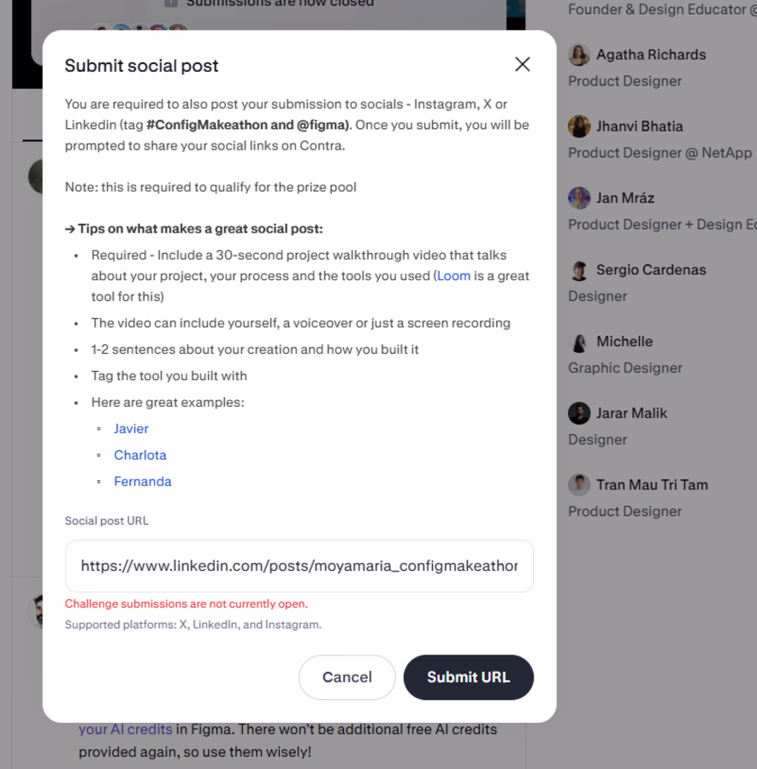Close the Submit social post dialog
Viewport: 757px width, 769px height.
pyautogui.click(x=523, y=64)
